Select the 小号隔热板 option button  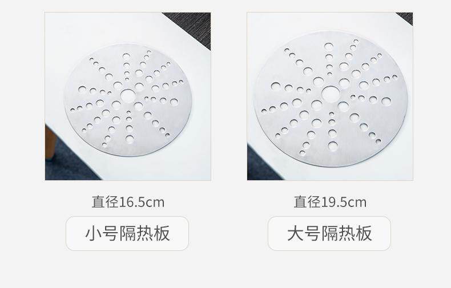pyautogui.click(x=127, y=233)
